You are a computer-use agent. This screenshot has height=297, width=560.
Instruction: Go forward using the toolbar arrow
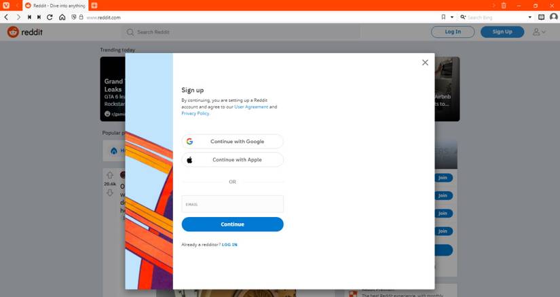pyautogui.click(x=18, y=17)
